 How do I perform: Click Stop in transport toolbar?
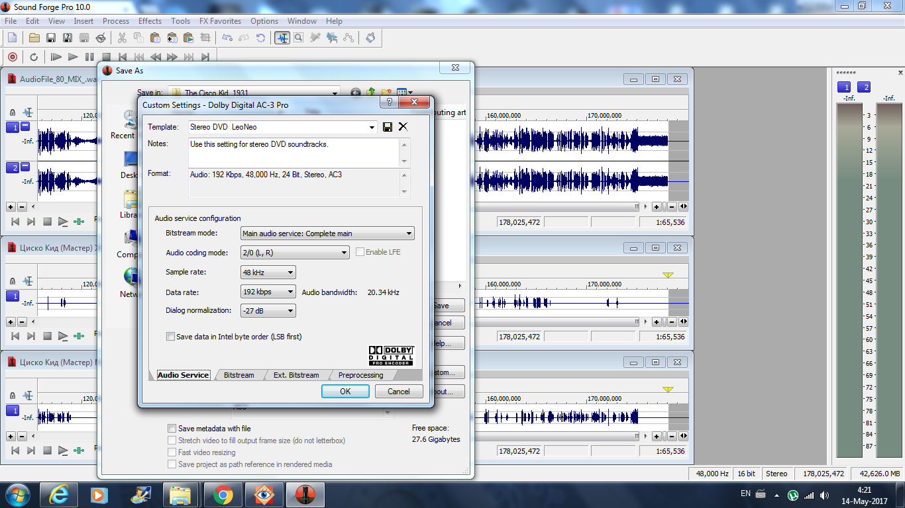[106, 57]
